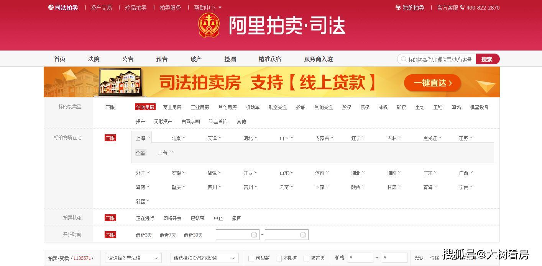This screenshot has height=266, width=542.
Task: Open the 公告 nav tab
Action: [x=128, y=59]
